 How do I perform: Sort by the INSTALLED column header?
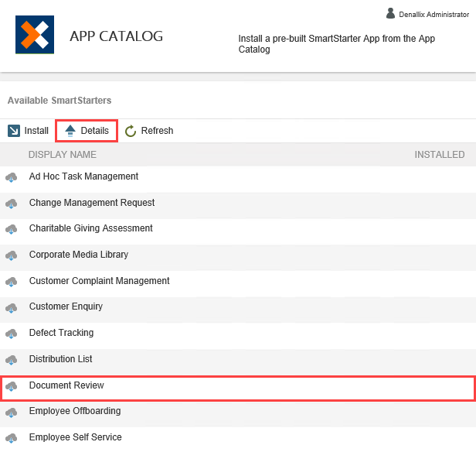click(440, 155)
